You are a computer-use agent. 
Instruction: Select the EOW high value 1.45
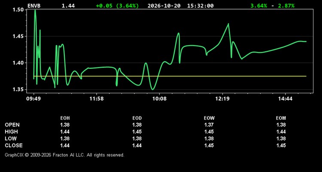click(x=209, y=132)
